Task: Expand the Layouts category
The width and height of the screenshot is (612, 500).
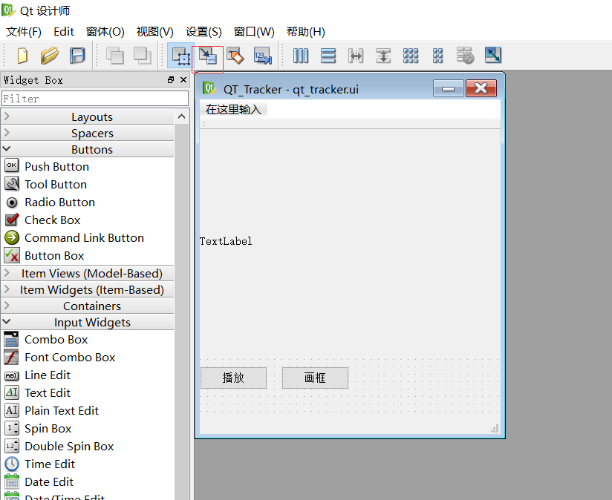Action: (x=88, y=117)
